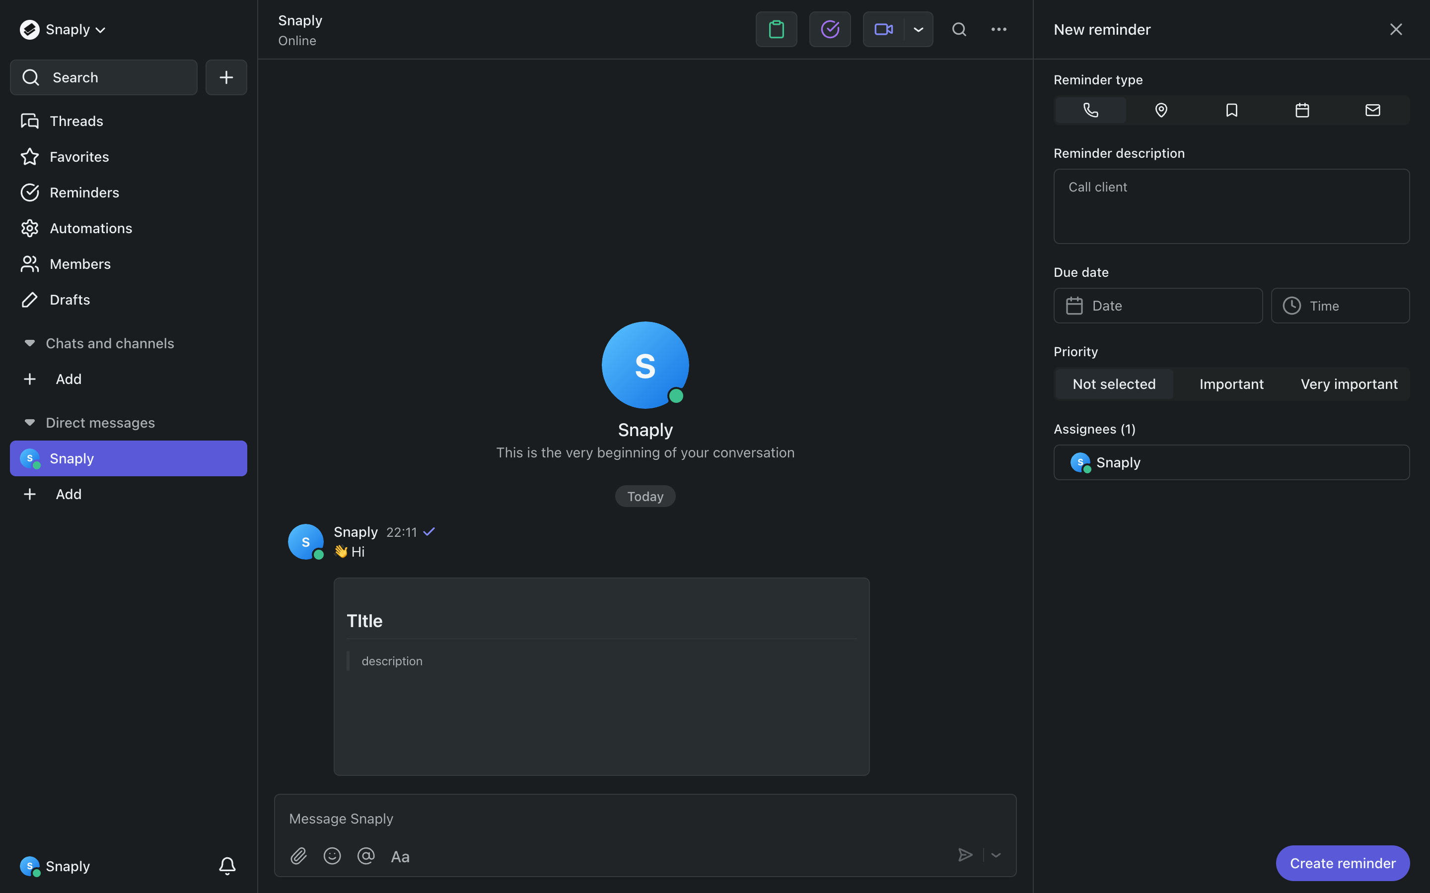
Task: Add a new chat or channel
Action: 128,379
